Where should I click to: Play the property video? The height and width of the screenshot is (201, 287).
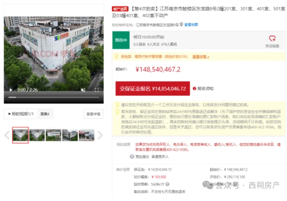pyautogui.click(x=11, y=90)
